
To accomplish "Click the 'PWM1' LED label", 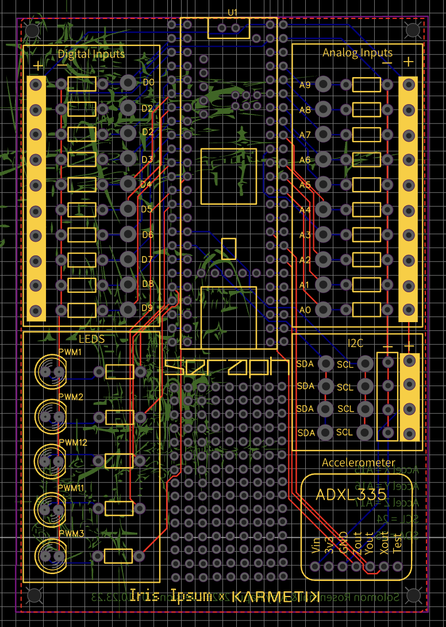I will pos(70,352).
